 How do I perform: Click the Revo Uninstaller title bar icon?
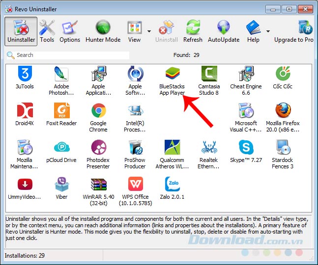tap(9, 9)
